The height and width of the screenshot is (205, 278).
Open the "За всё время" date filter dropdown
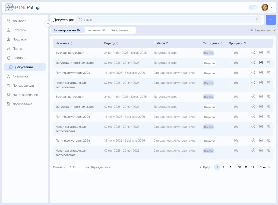(x=263, y=30)
